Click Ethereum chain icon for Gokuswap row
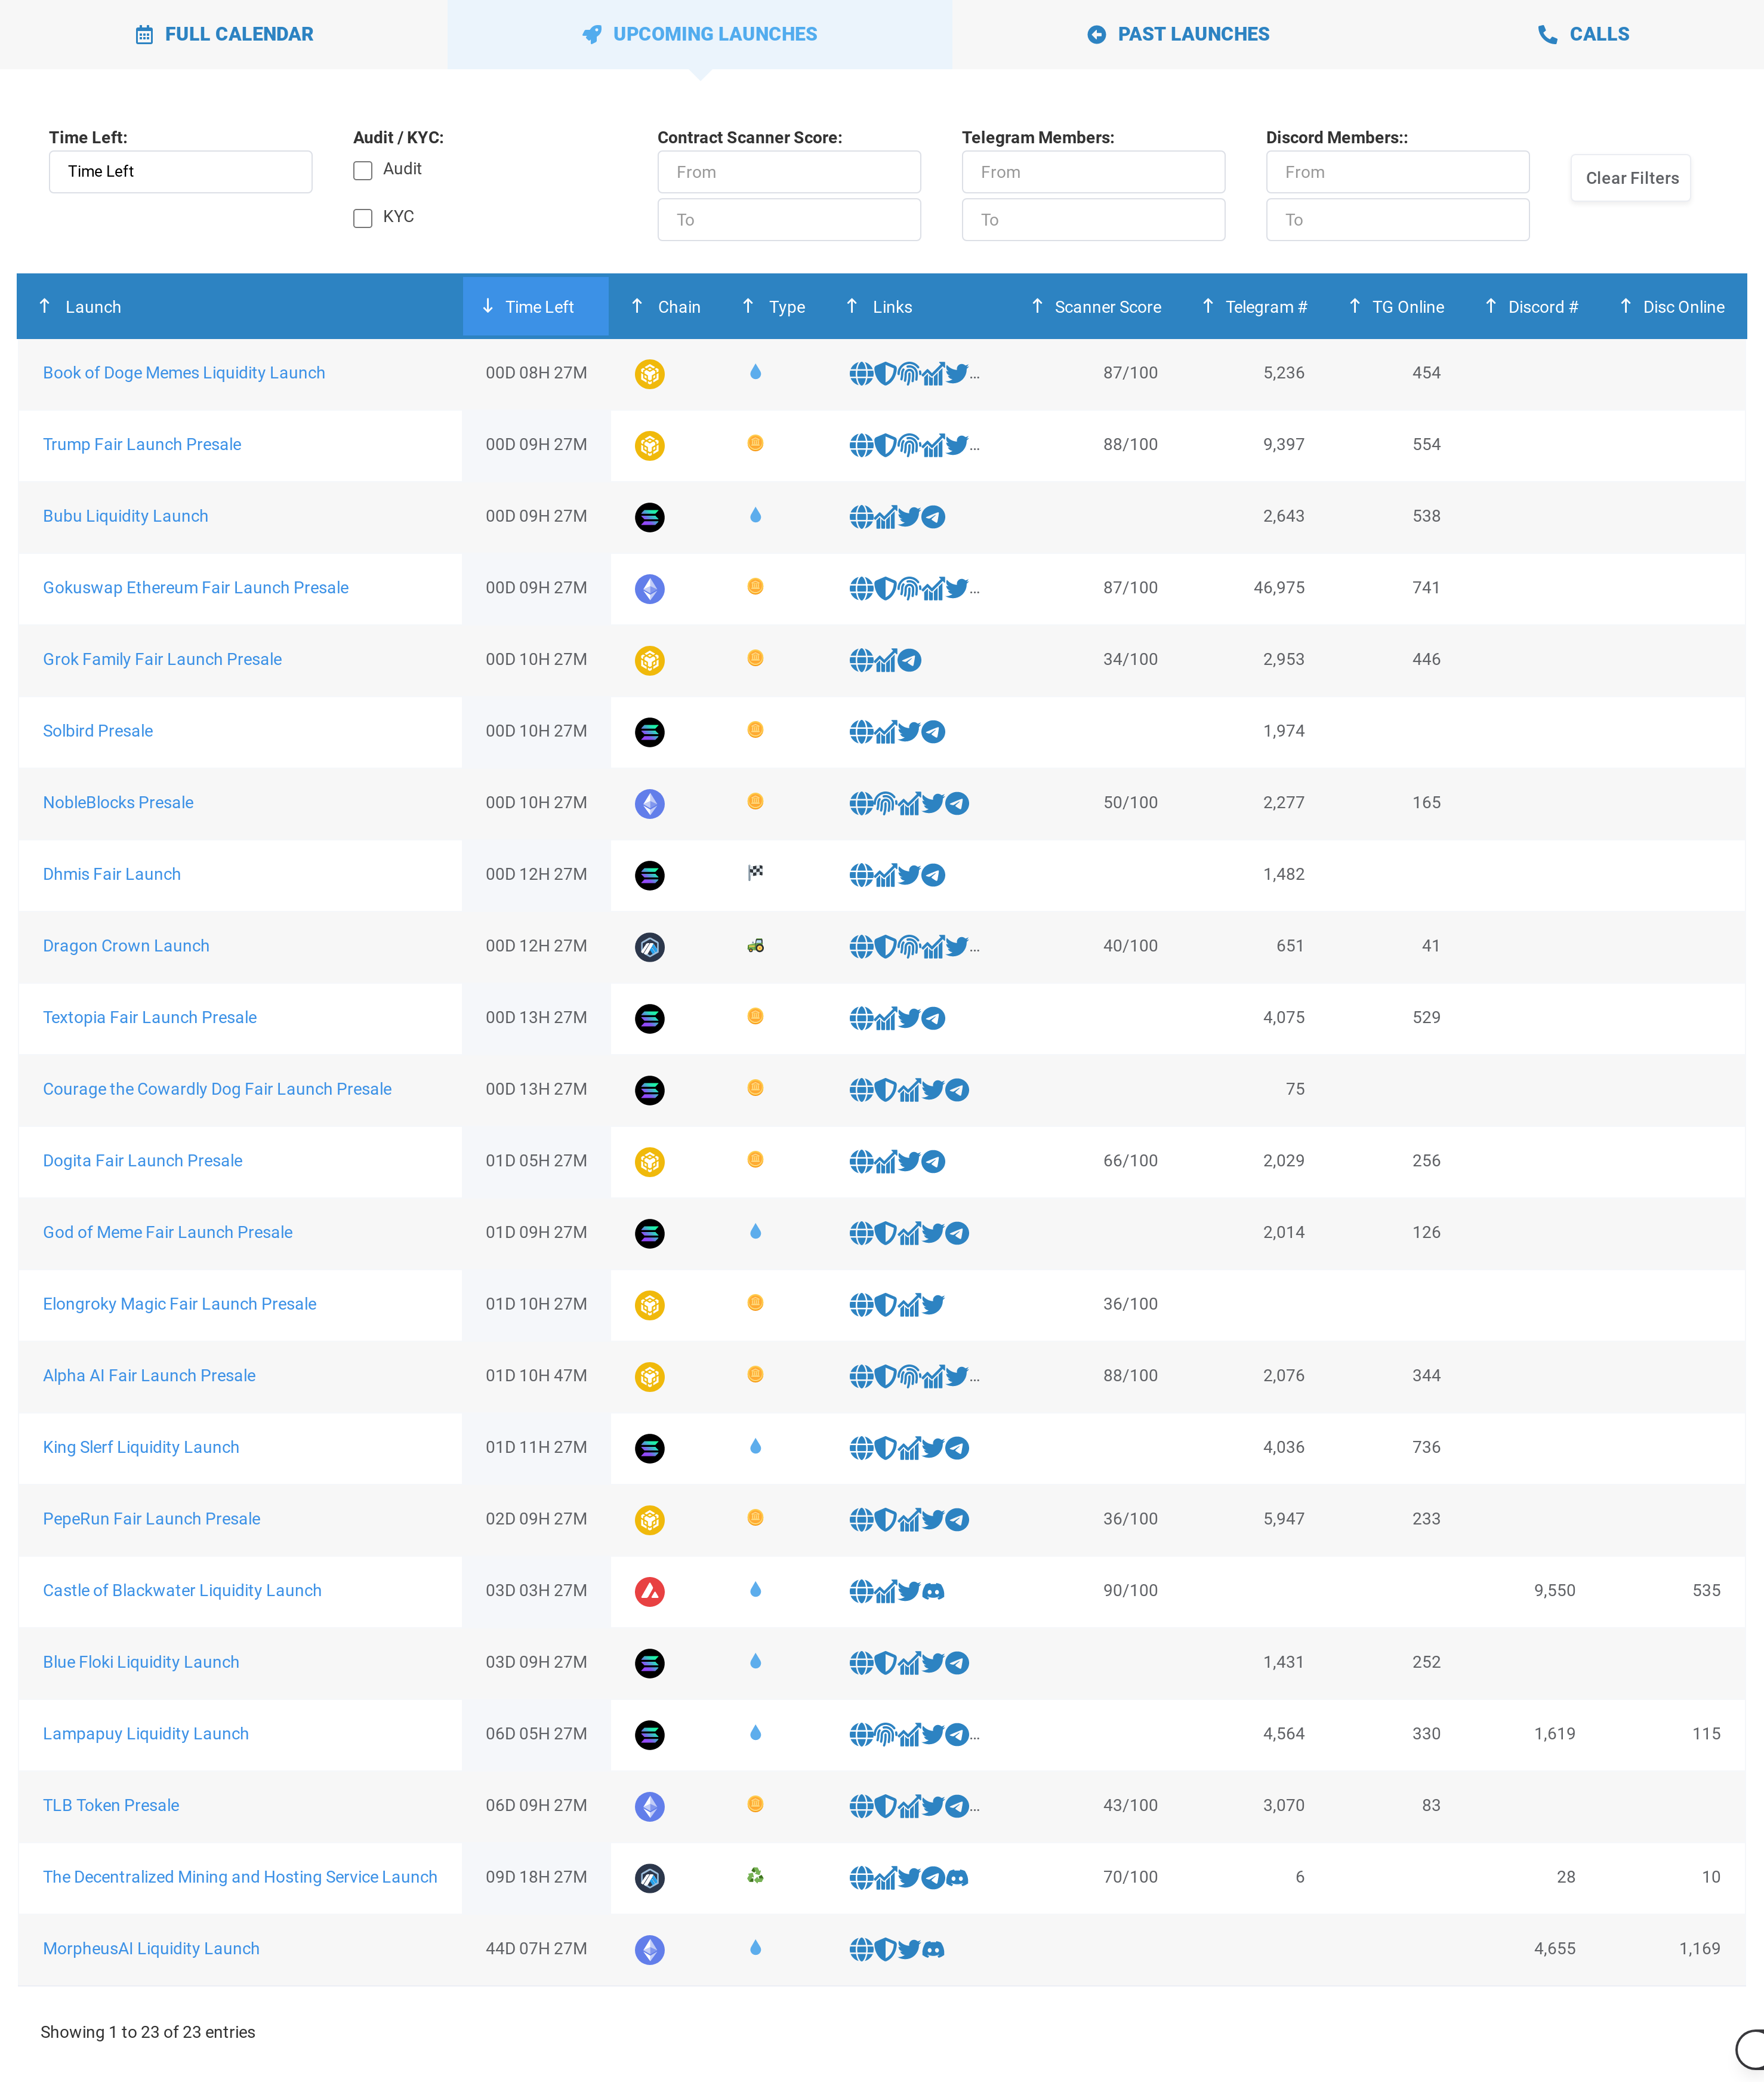Viewport: 1764px width, 2082px height. click(650, 589)
